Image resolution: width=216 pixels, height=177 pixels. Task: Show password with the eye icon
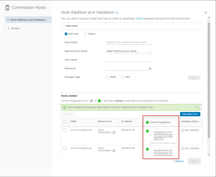coord(150,68)
